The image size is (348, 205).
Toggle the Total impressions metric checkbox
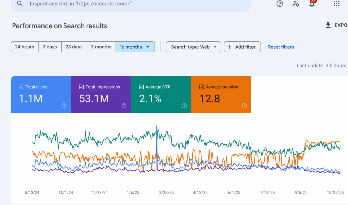81,87
